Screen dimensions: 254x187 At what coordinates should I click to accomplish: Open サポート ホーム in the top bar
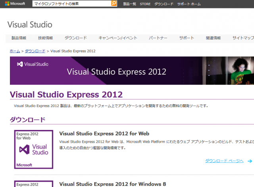(189, 4)
